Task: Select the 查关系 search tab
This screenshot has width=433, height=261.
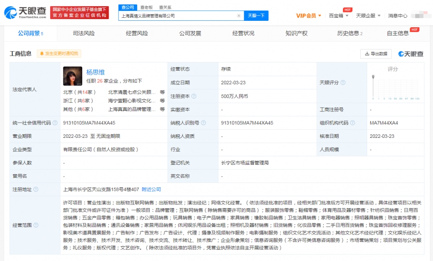Action: click(x=165, y=7)
